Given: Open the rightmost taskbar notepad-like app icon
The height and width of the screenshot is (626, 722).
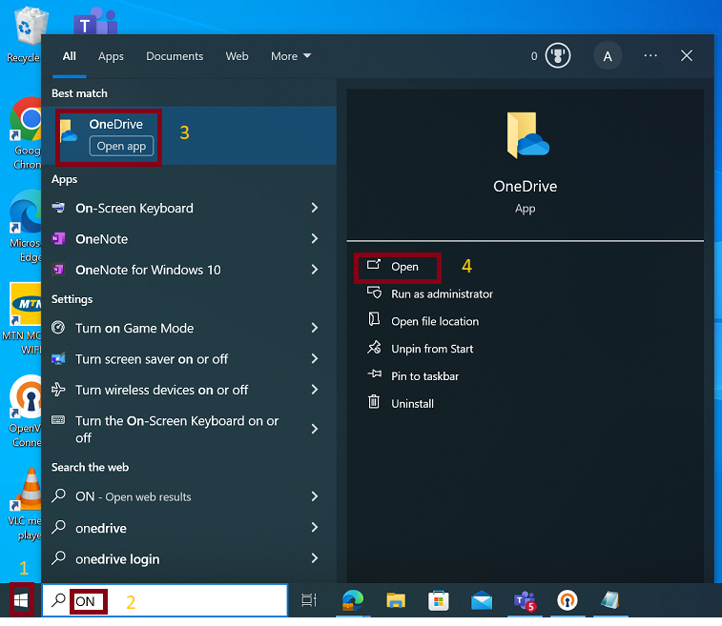Looking at the screenshot, I should [610, 600].
